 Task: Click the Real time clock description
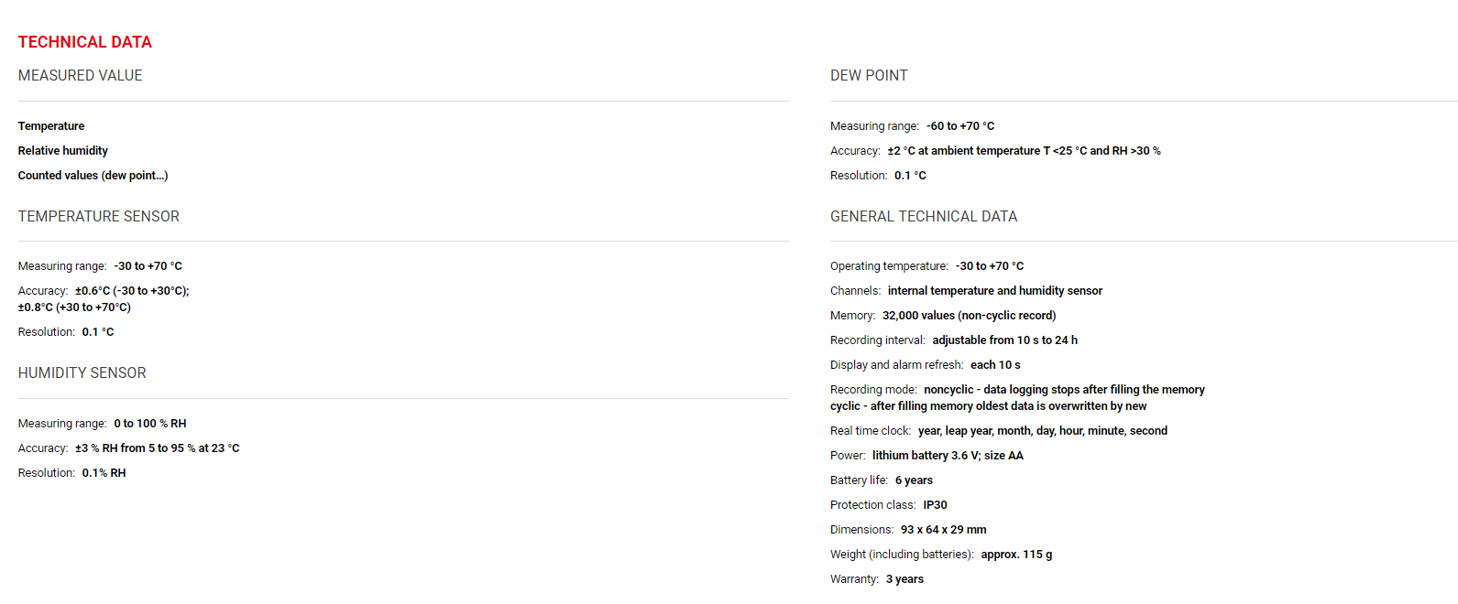[1042, 431]
